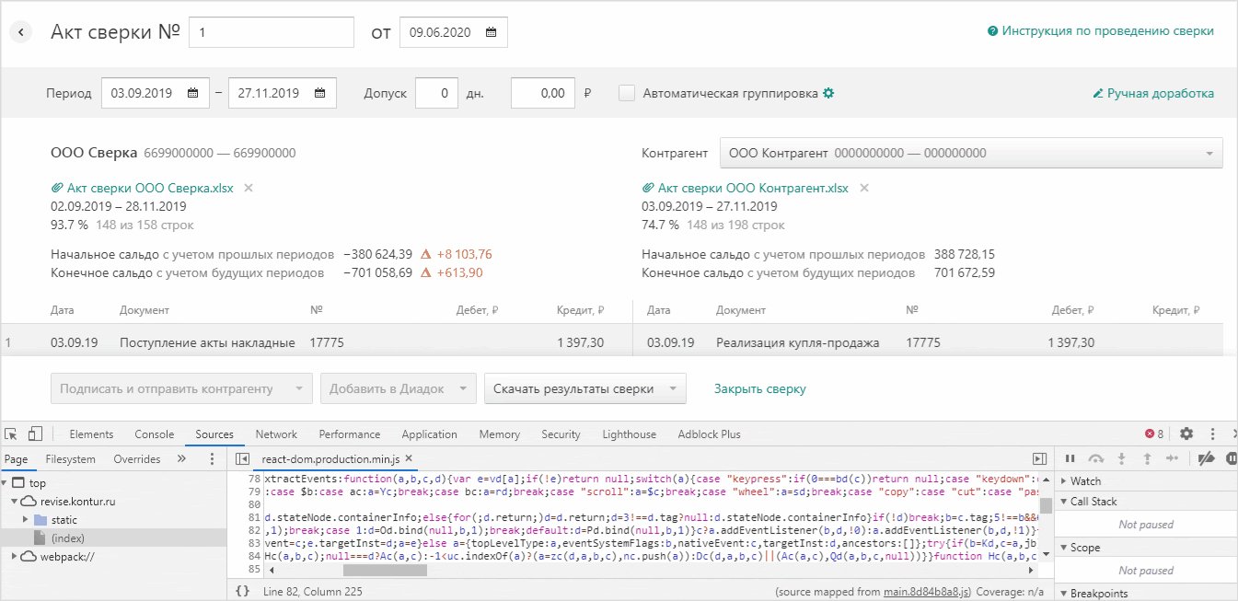Switch to the Security tab
1238x601 pixels.
561,434
